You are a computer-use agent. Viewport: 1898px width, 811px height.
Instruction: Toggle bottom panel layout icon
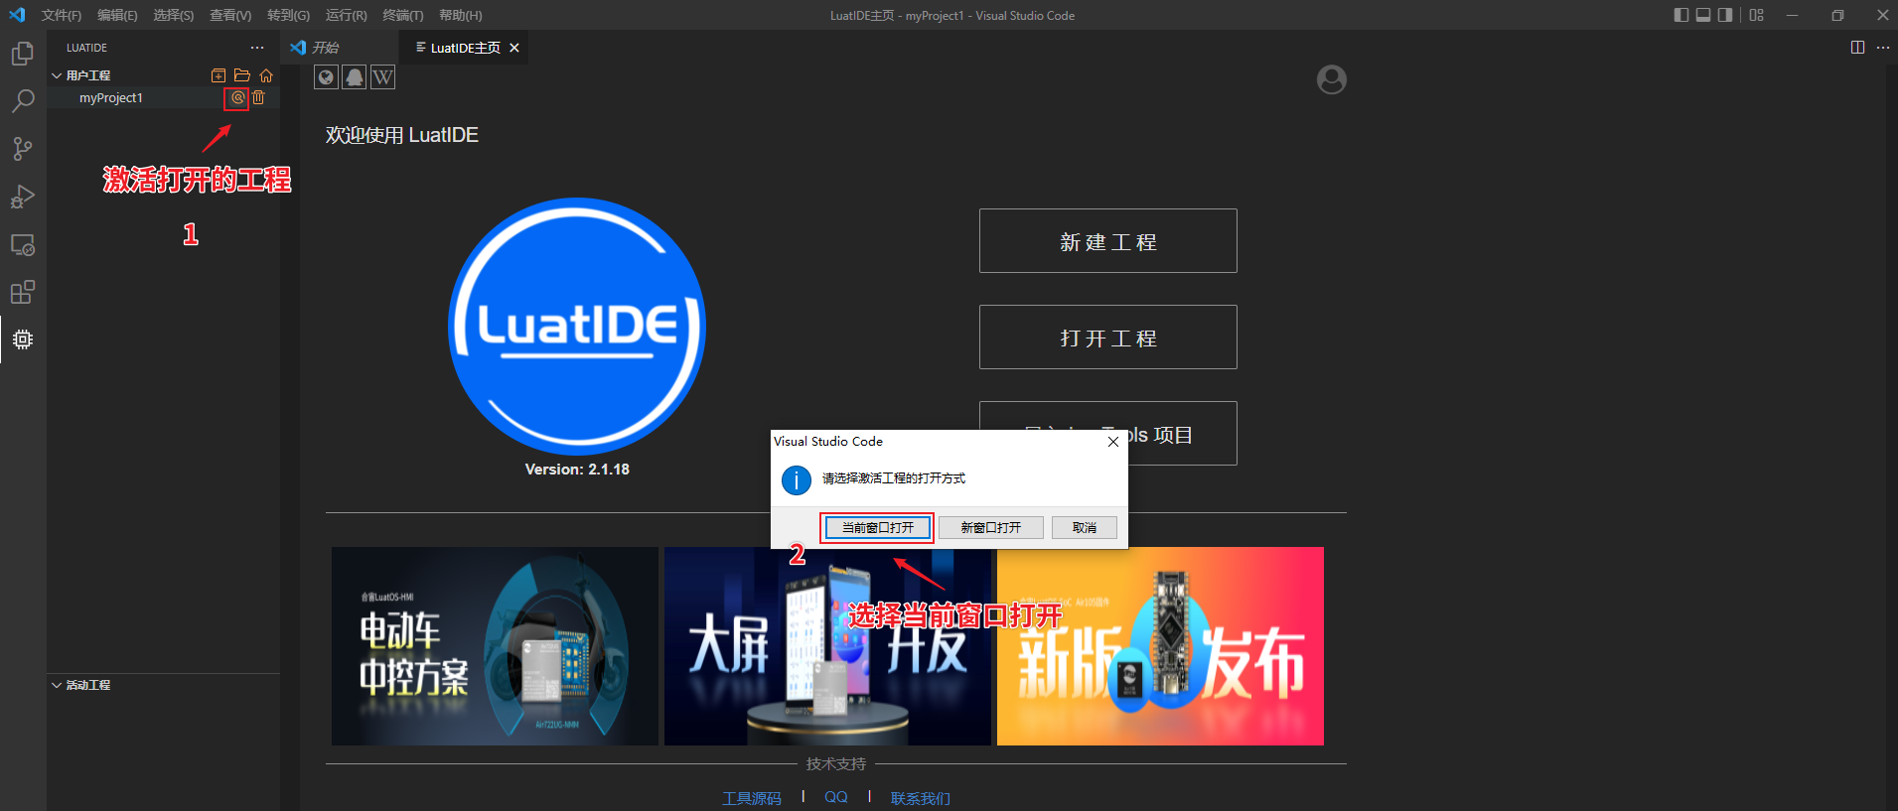pos(1703,15)
